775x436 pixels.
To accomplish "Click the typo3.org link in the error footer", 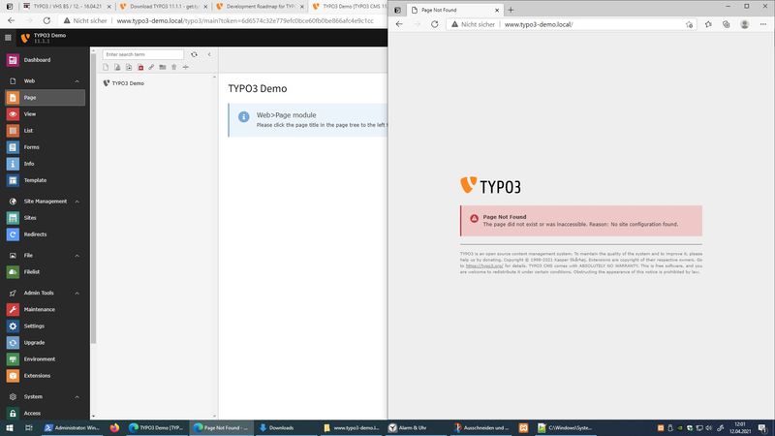I will point(484,265).
